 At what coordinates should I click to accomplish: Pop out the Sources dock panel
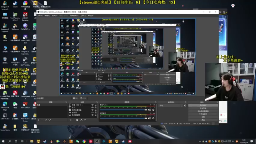97,102
